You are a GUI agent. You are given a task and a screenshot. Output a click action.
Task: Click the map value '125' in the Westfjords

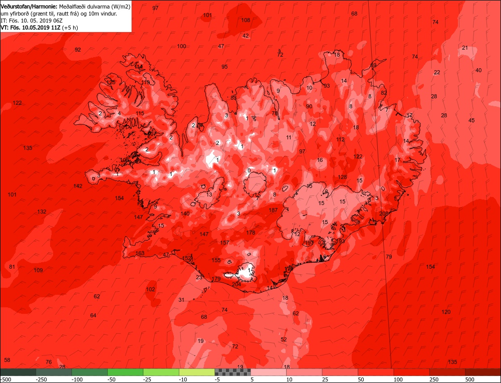(111, 82)
